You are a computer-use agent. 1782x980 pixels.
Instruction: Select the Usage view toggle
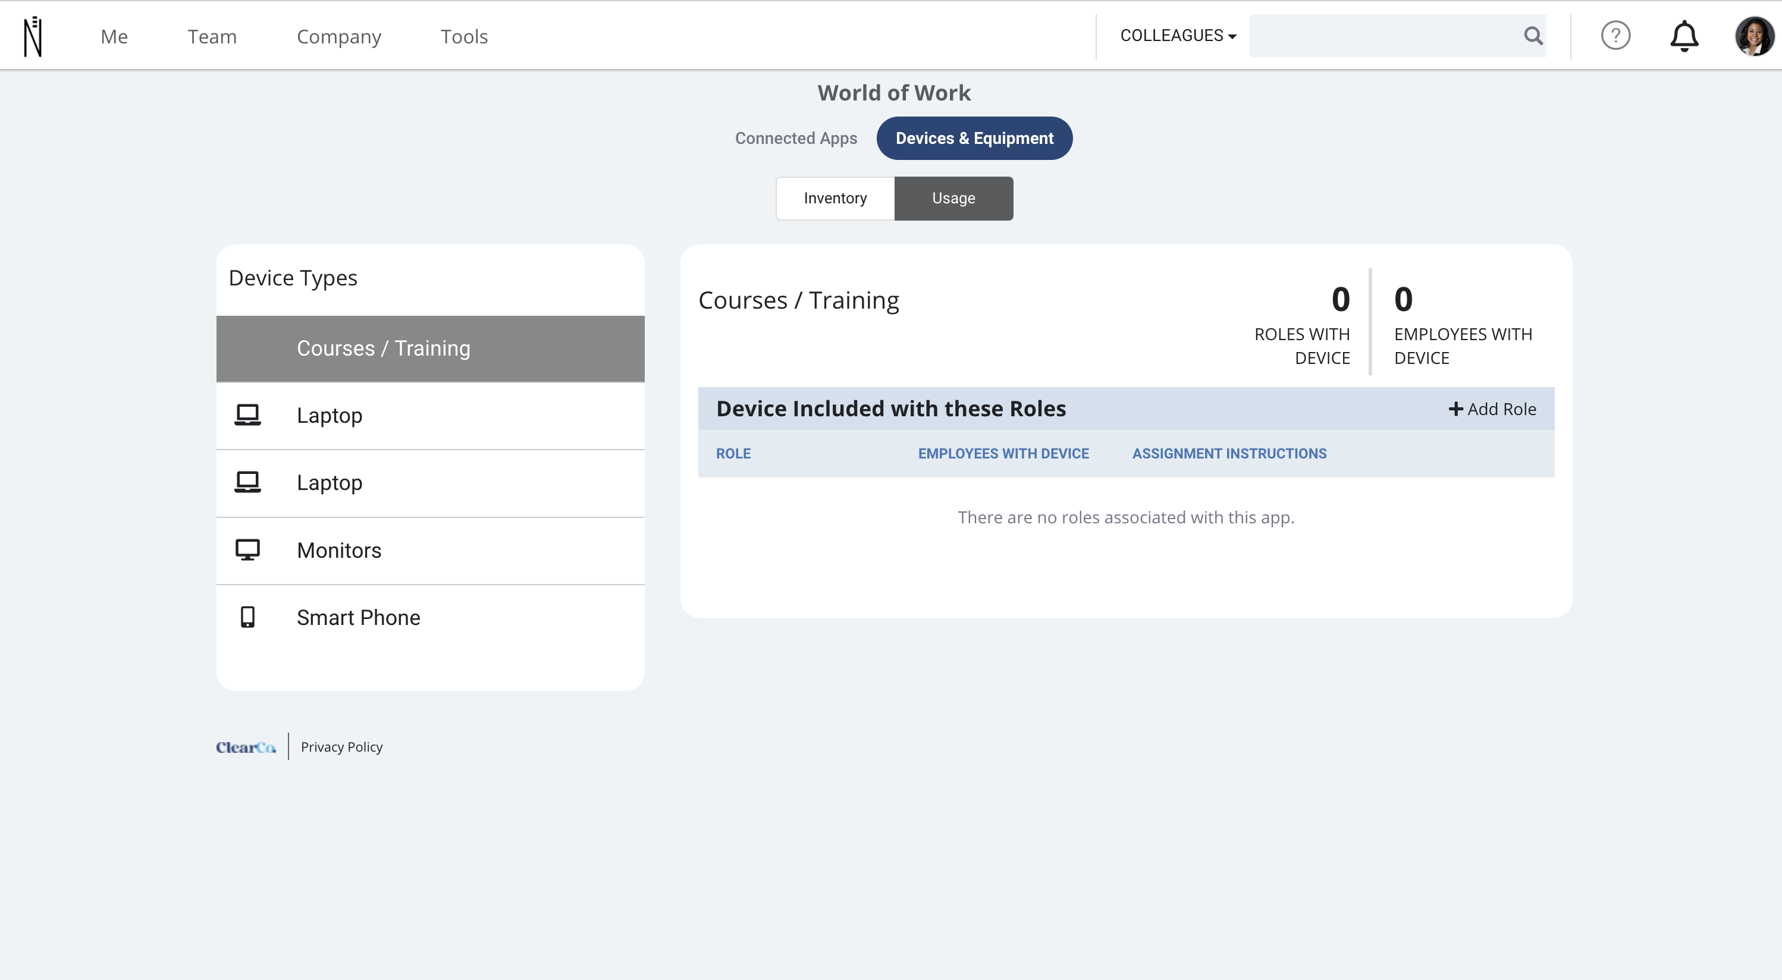point(953,199)
